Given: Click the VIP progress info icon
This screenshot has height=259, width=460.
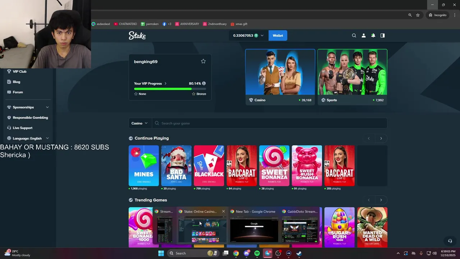Looking at the screenshot, I should (204, 83).
